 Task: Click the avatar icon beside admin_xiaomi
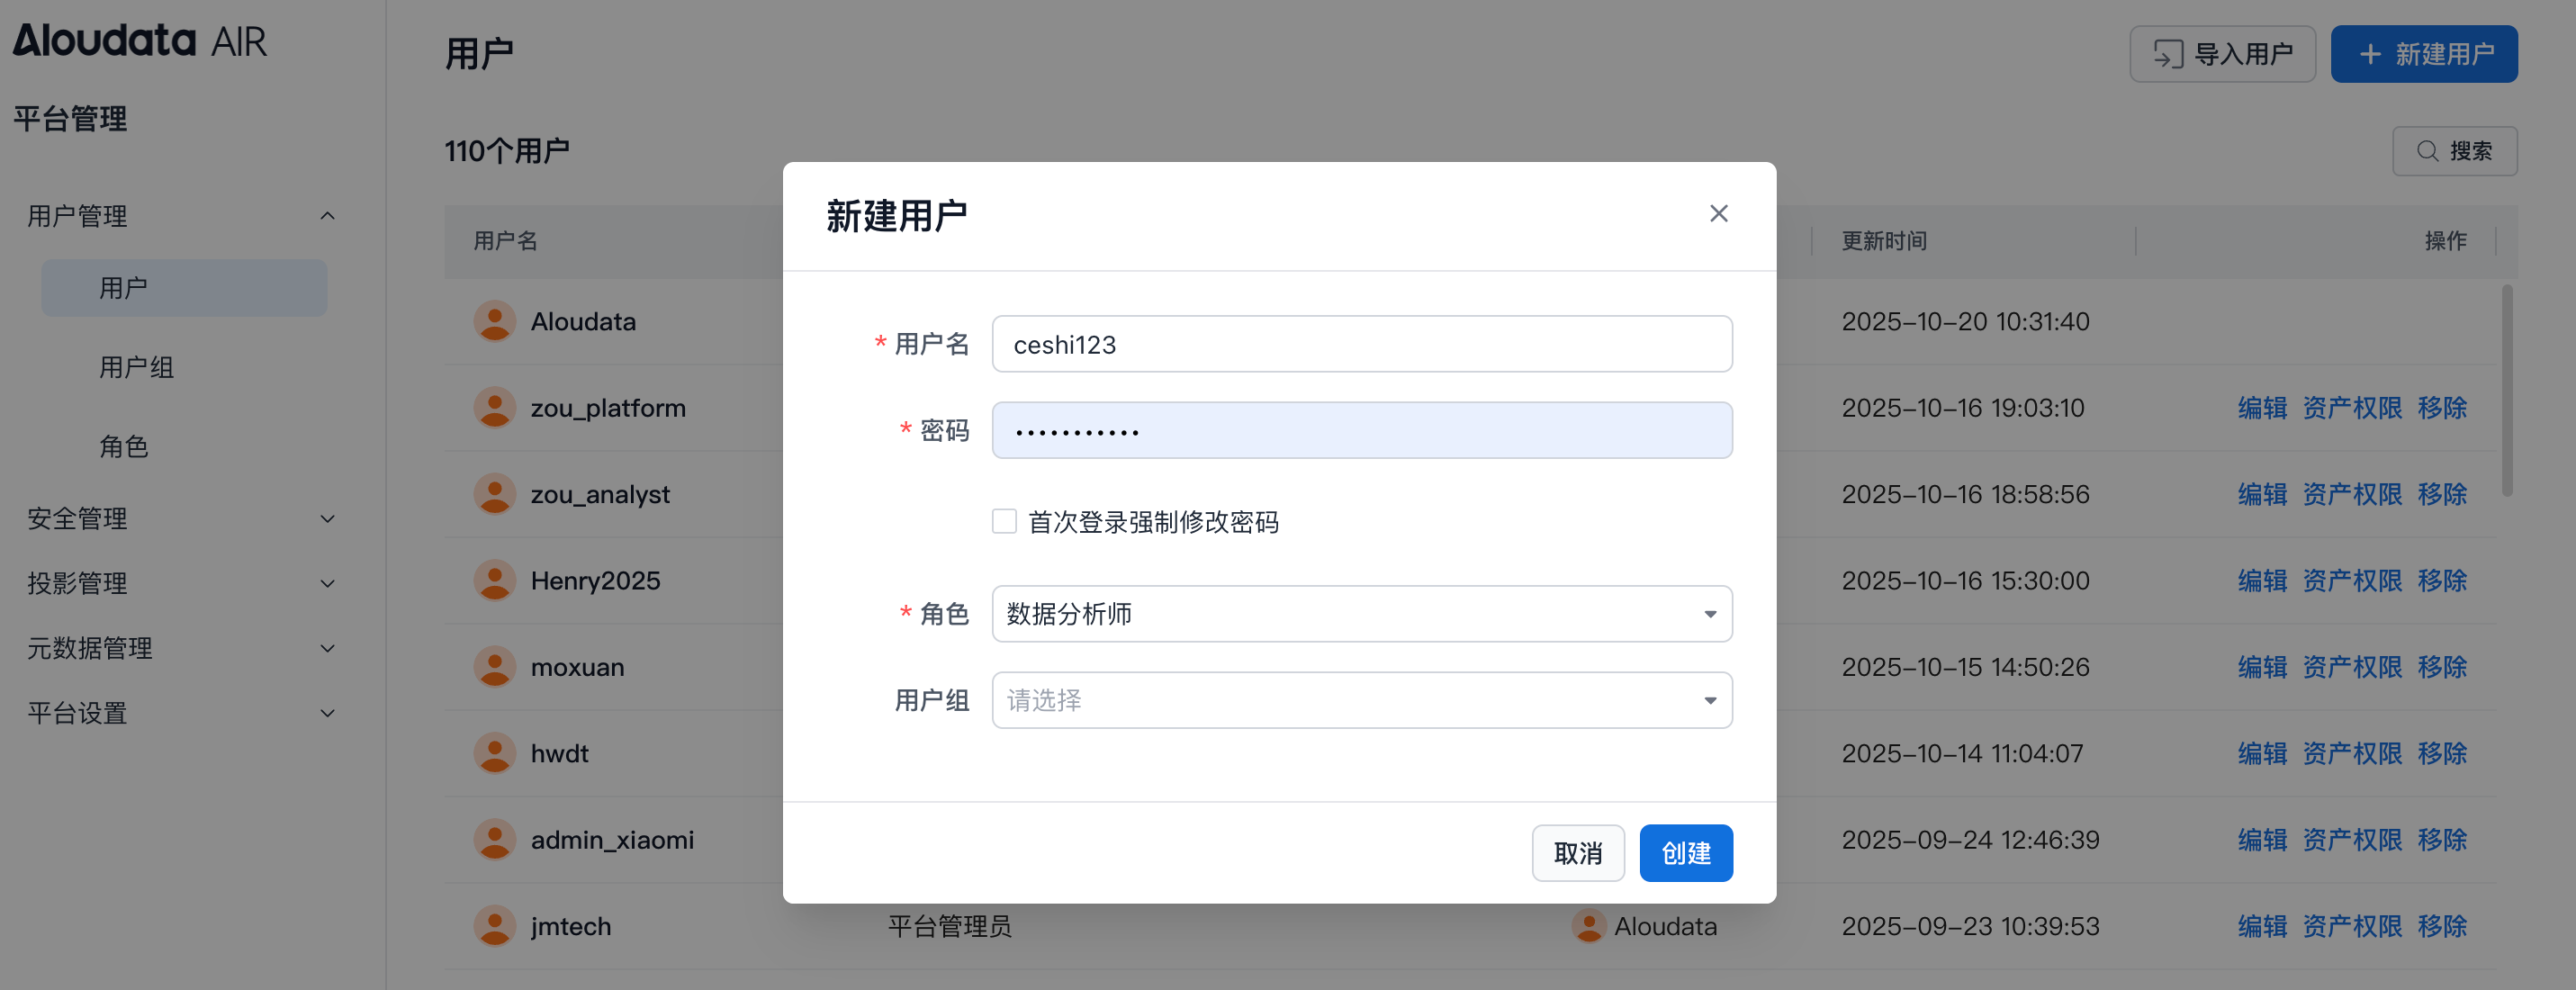(x=494, y=840)
